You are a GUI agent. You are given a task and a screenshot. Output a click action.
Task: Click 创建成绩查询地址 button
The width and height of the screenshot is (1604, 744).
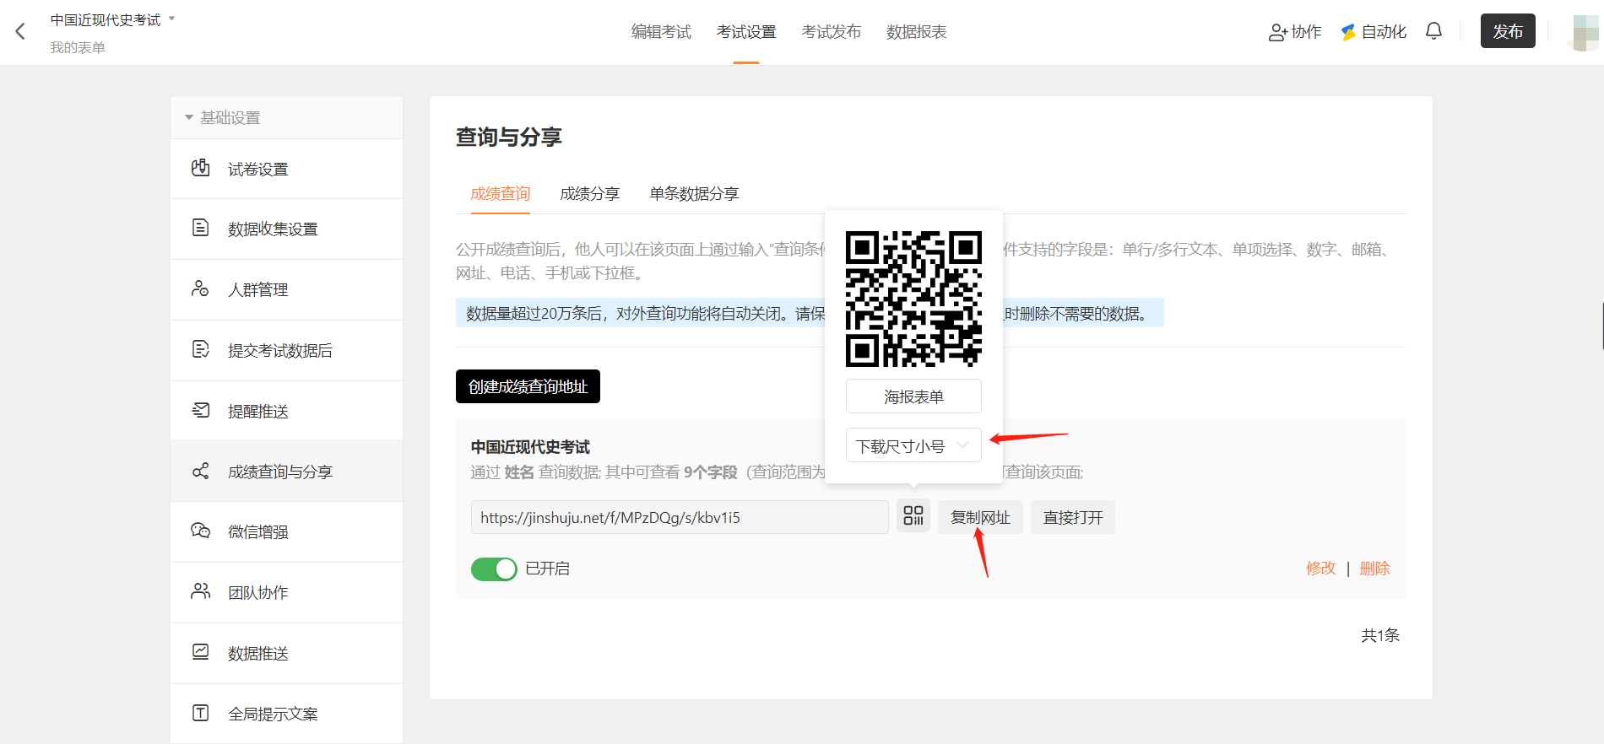coord(528,386)
